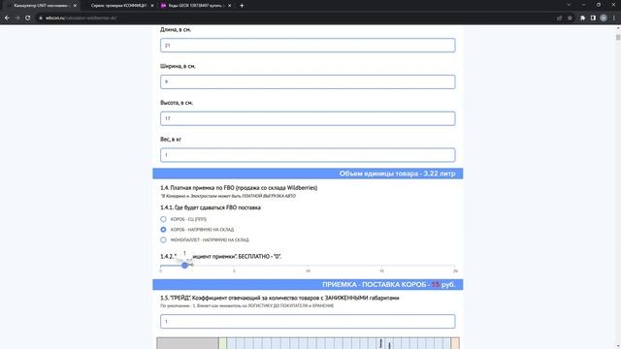Click the weight in kg input field
This screenshot has height=349, width=621.
[308, 155]
